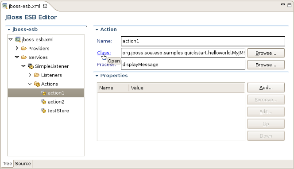
Task: Click the Listeners folder icon
Action: point(37,75)
